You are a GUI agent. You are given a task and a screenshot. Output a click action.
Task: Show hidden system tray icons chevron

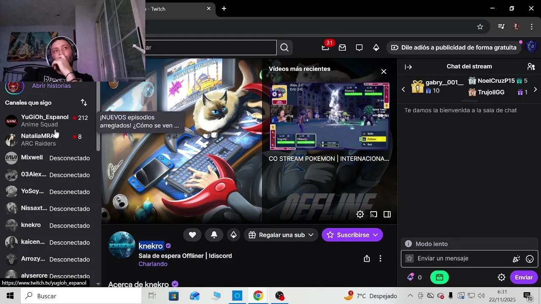[410, 296]
